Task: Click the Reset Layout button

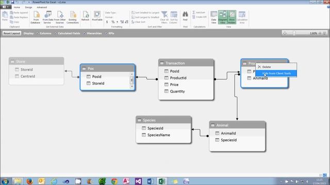Action: point(12,33)
